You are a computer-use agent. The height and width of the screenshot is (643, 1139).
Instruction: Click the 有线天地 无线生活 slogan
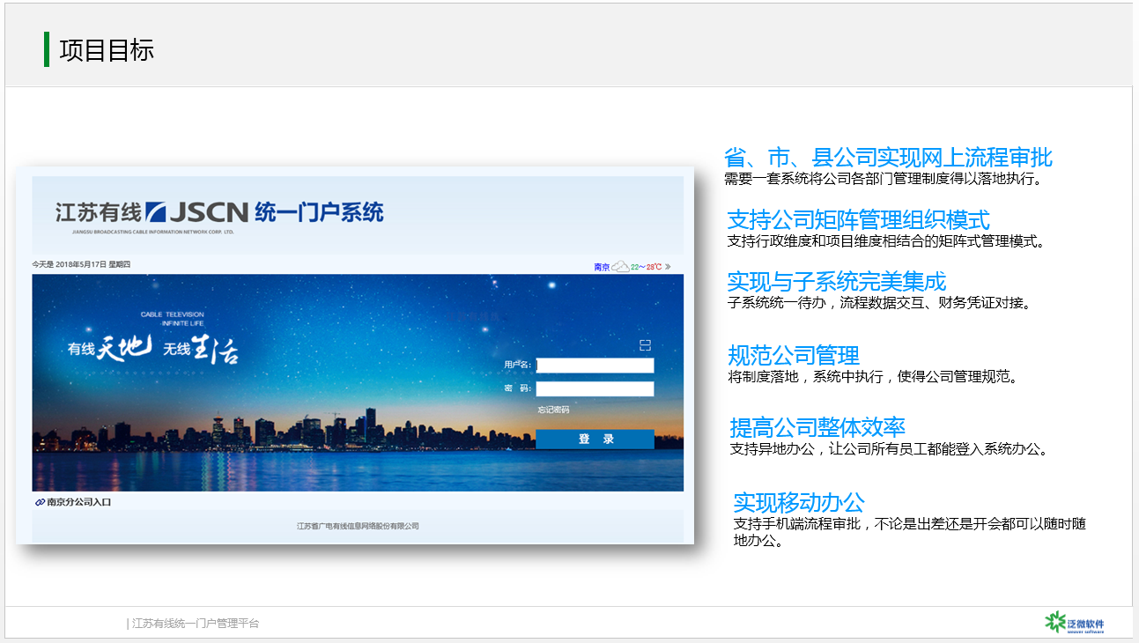pyautogui.click(x=153, y=349)
